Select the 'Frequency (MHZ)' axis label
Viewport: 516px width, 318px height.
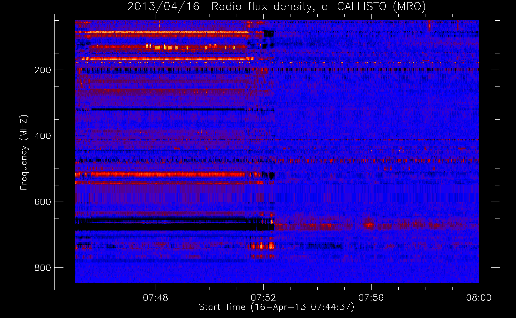(24, 153)
